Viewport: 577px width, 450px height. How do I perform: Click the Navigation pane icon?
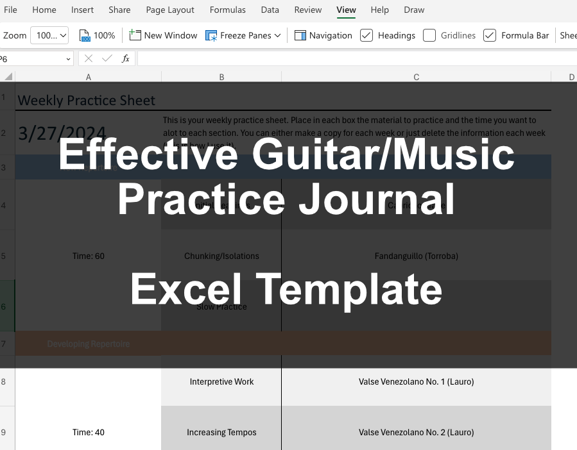(300, 35)
